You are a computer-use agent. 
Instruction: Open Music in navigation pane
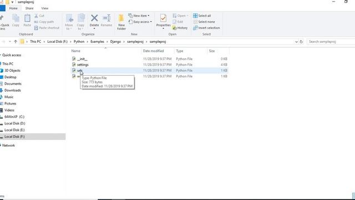click(9, 97)
